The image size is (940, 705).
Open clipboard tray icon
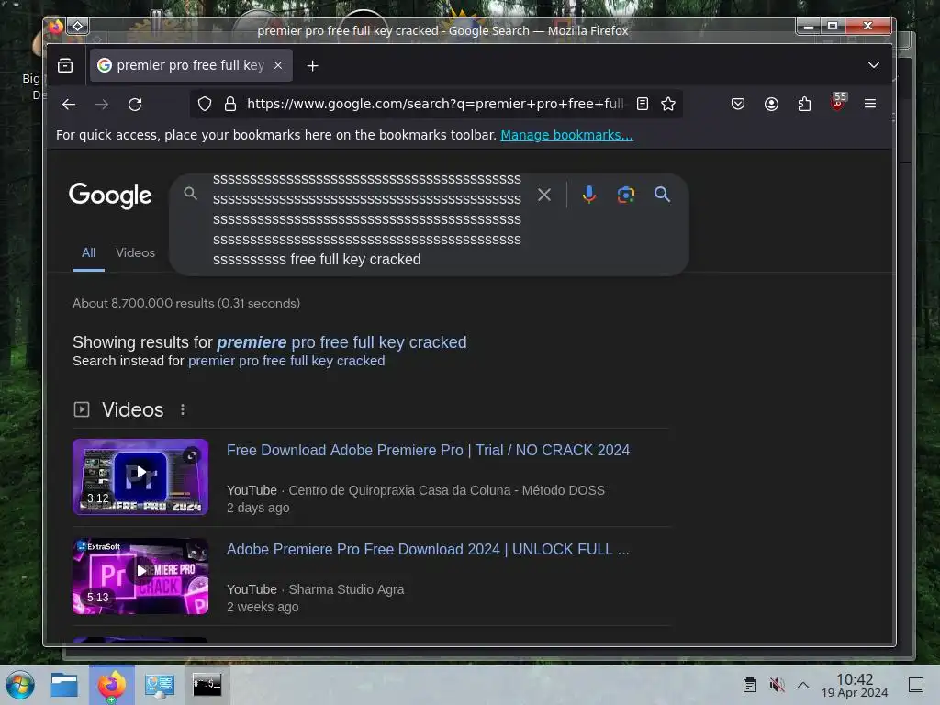749,685
